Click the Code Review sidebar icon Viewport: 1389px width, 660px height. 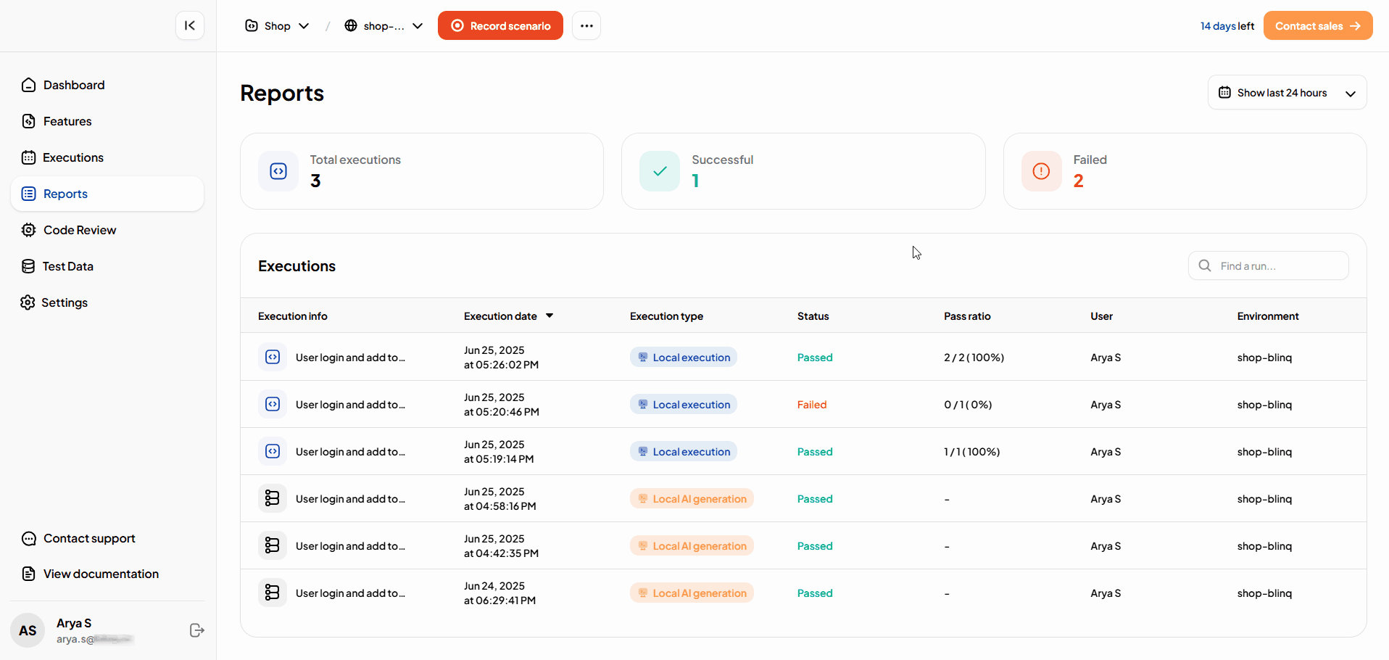pyautogui.click(x=28, y=230)
